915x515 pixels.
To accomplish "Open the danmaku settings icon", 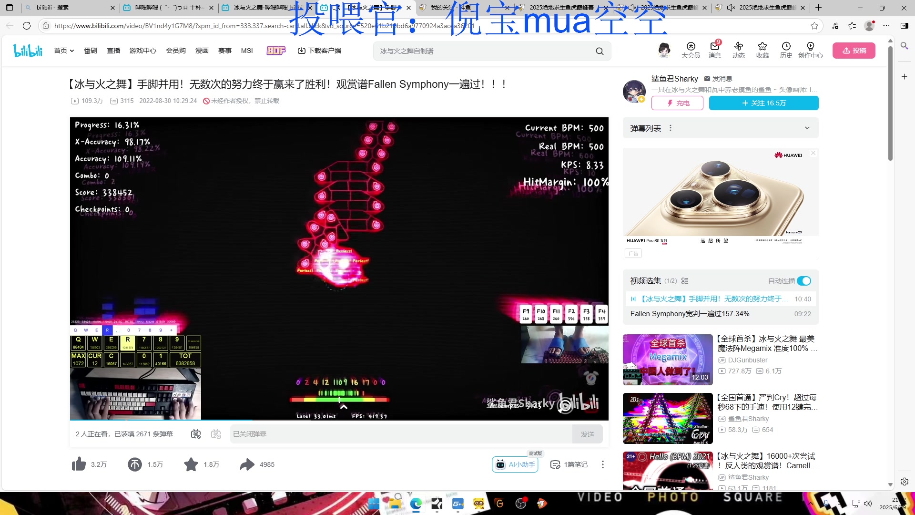I will coord(216,434).
